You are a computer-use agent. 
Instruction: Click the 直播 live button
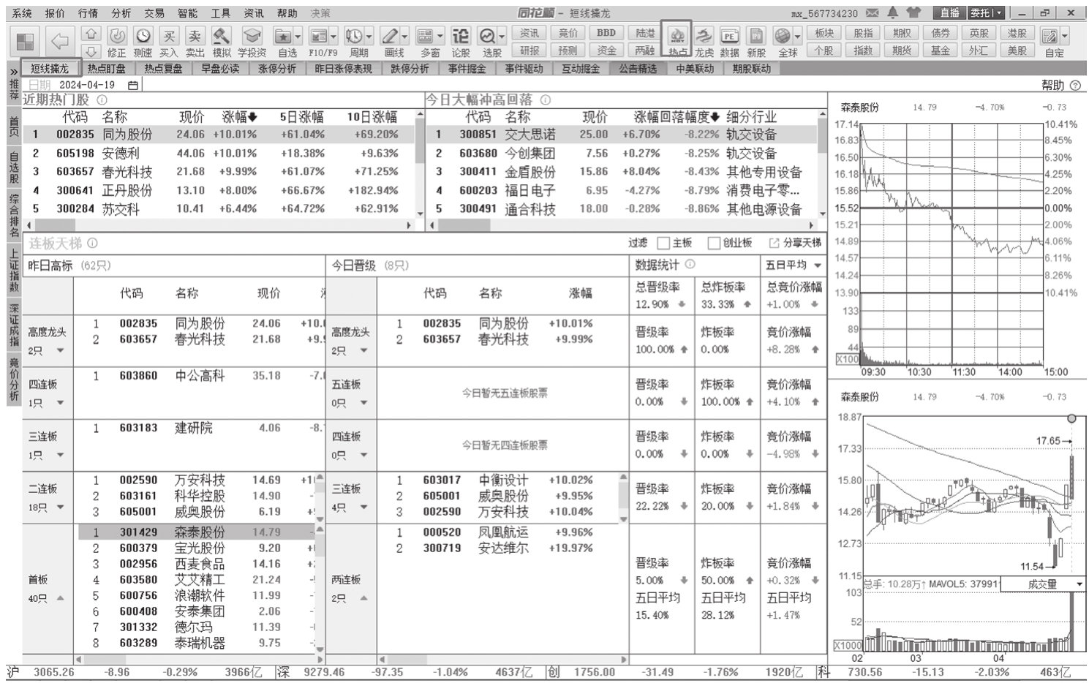949,12
